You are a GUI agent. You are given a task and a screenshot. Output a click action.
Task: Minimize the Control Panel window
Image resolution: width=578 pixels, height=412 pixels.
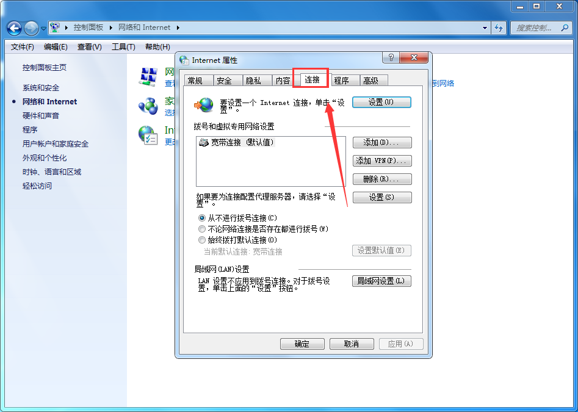[x=520, y=6]
